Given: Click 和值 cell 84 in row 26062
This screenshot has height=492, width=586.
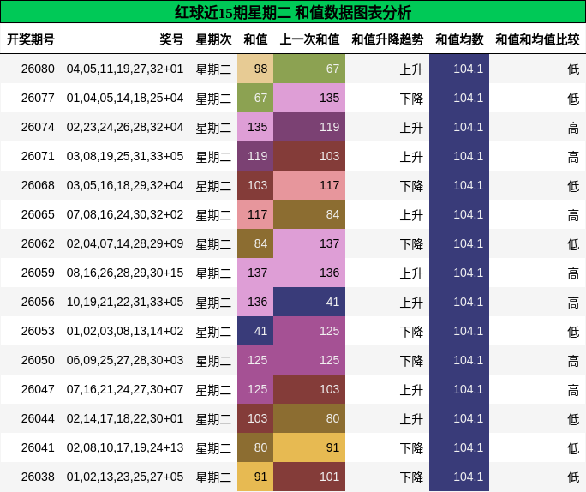Looking at the screenshot, I should click(255, 243).
